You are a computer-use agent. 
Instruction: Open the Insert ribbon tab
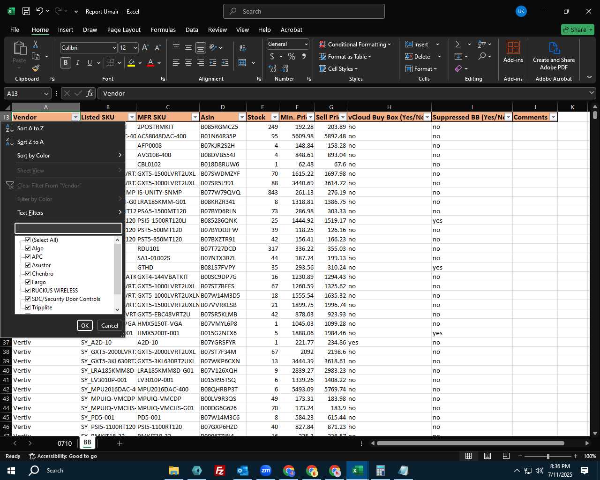click(x=66, y=30)
